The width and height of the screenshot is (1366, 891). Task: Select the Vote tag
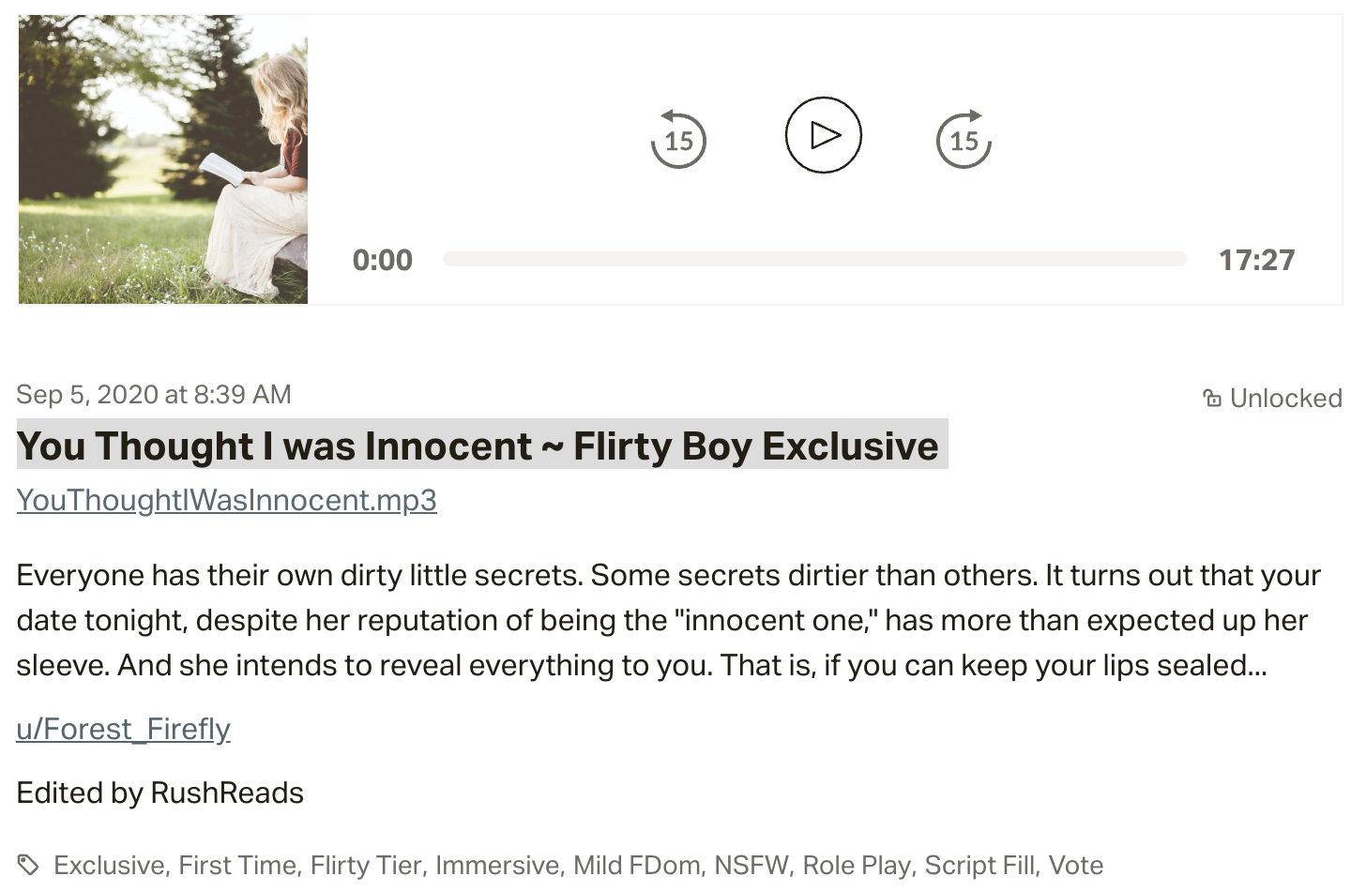click(x=1075, y=865)
